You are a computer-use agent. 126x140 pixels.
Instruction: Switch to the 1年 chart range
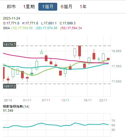click(x=83, y=7)
